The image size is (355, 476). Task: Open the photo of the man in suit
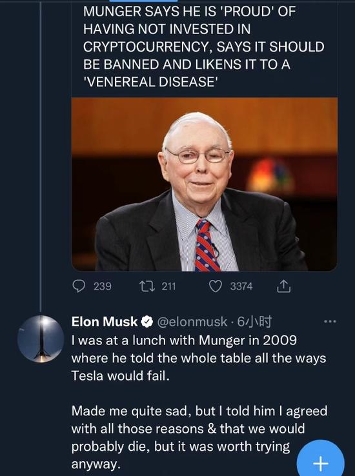point(205,184)
